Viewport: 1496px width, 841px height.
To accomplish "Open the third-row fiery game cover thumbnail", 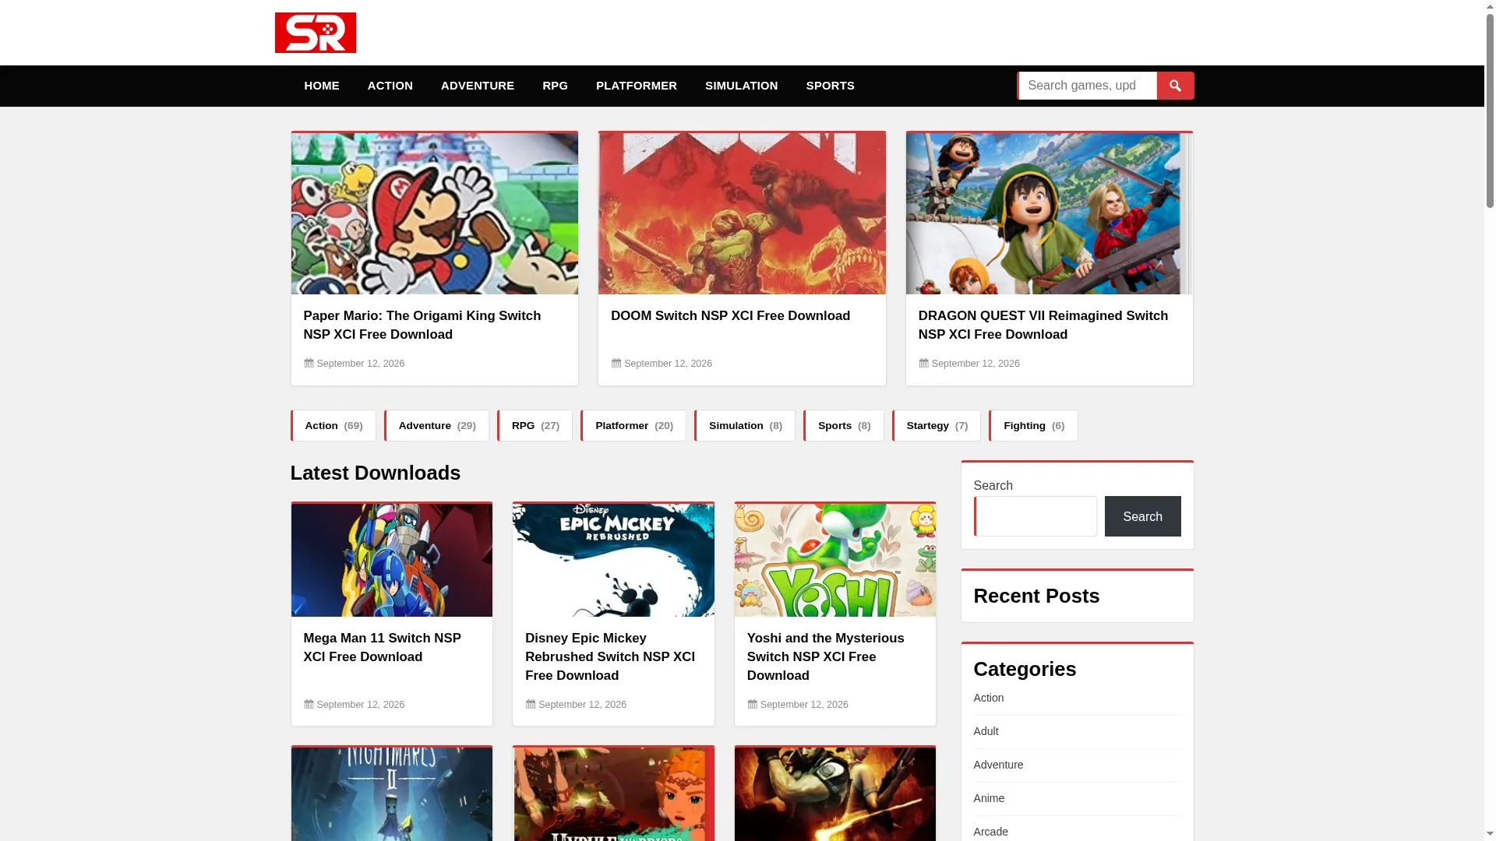I will (x=835, y=794).
